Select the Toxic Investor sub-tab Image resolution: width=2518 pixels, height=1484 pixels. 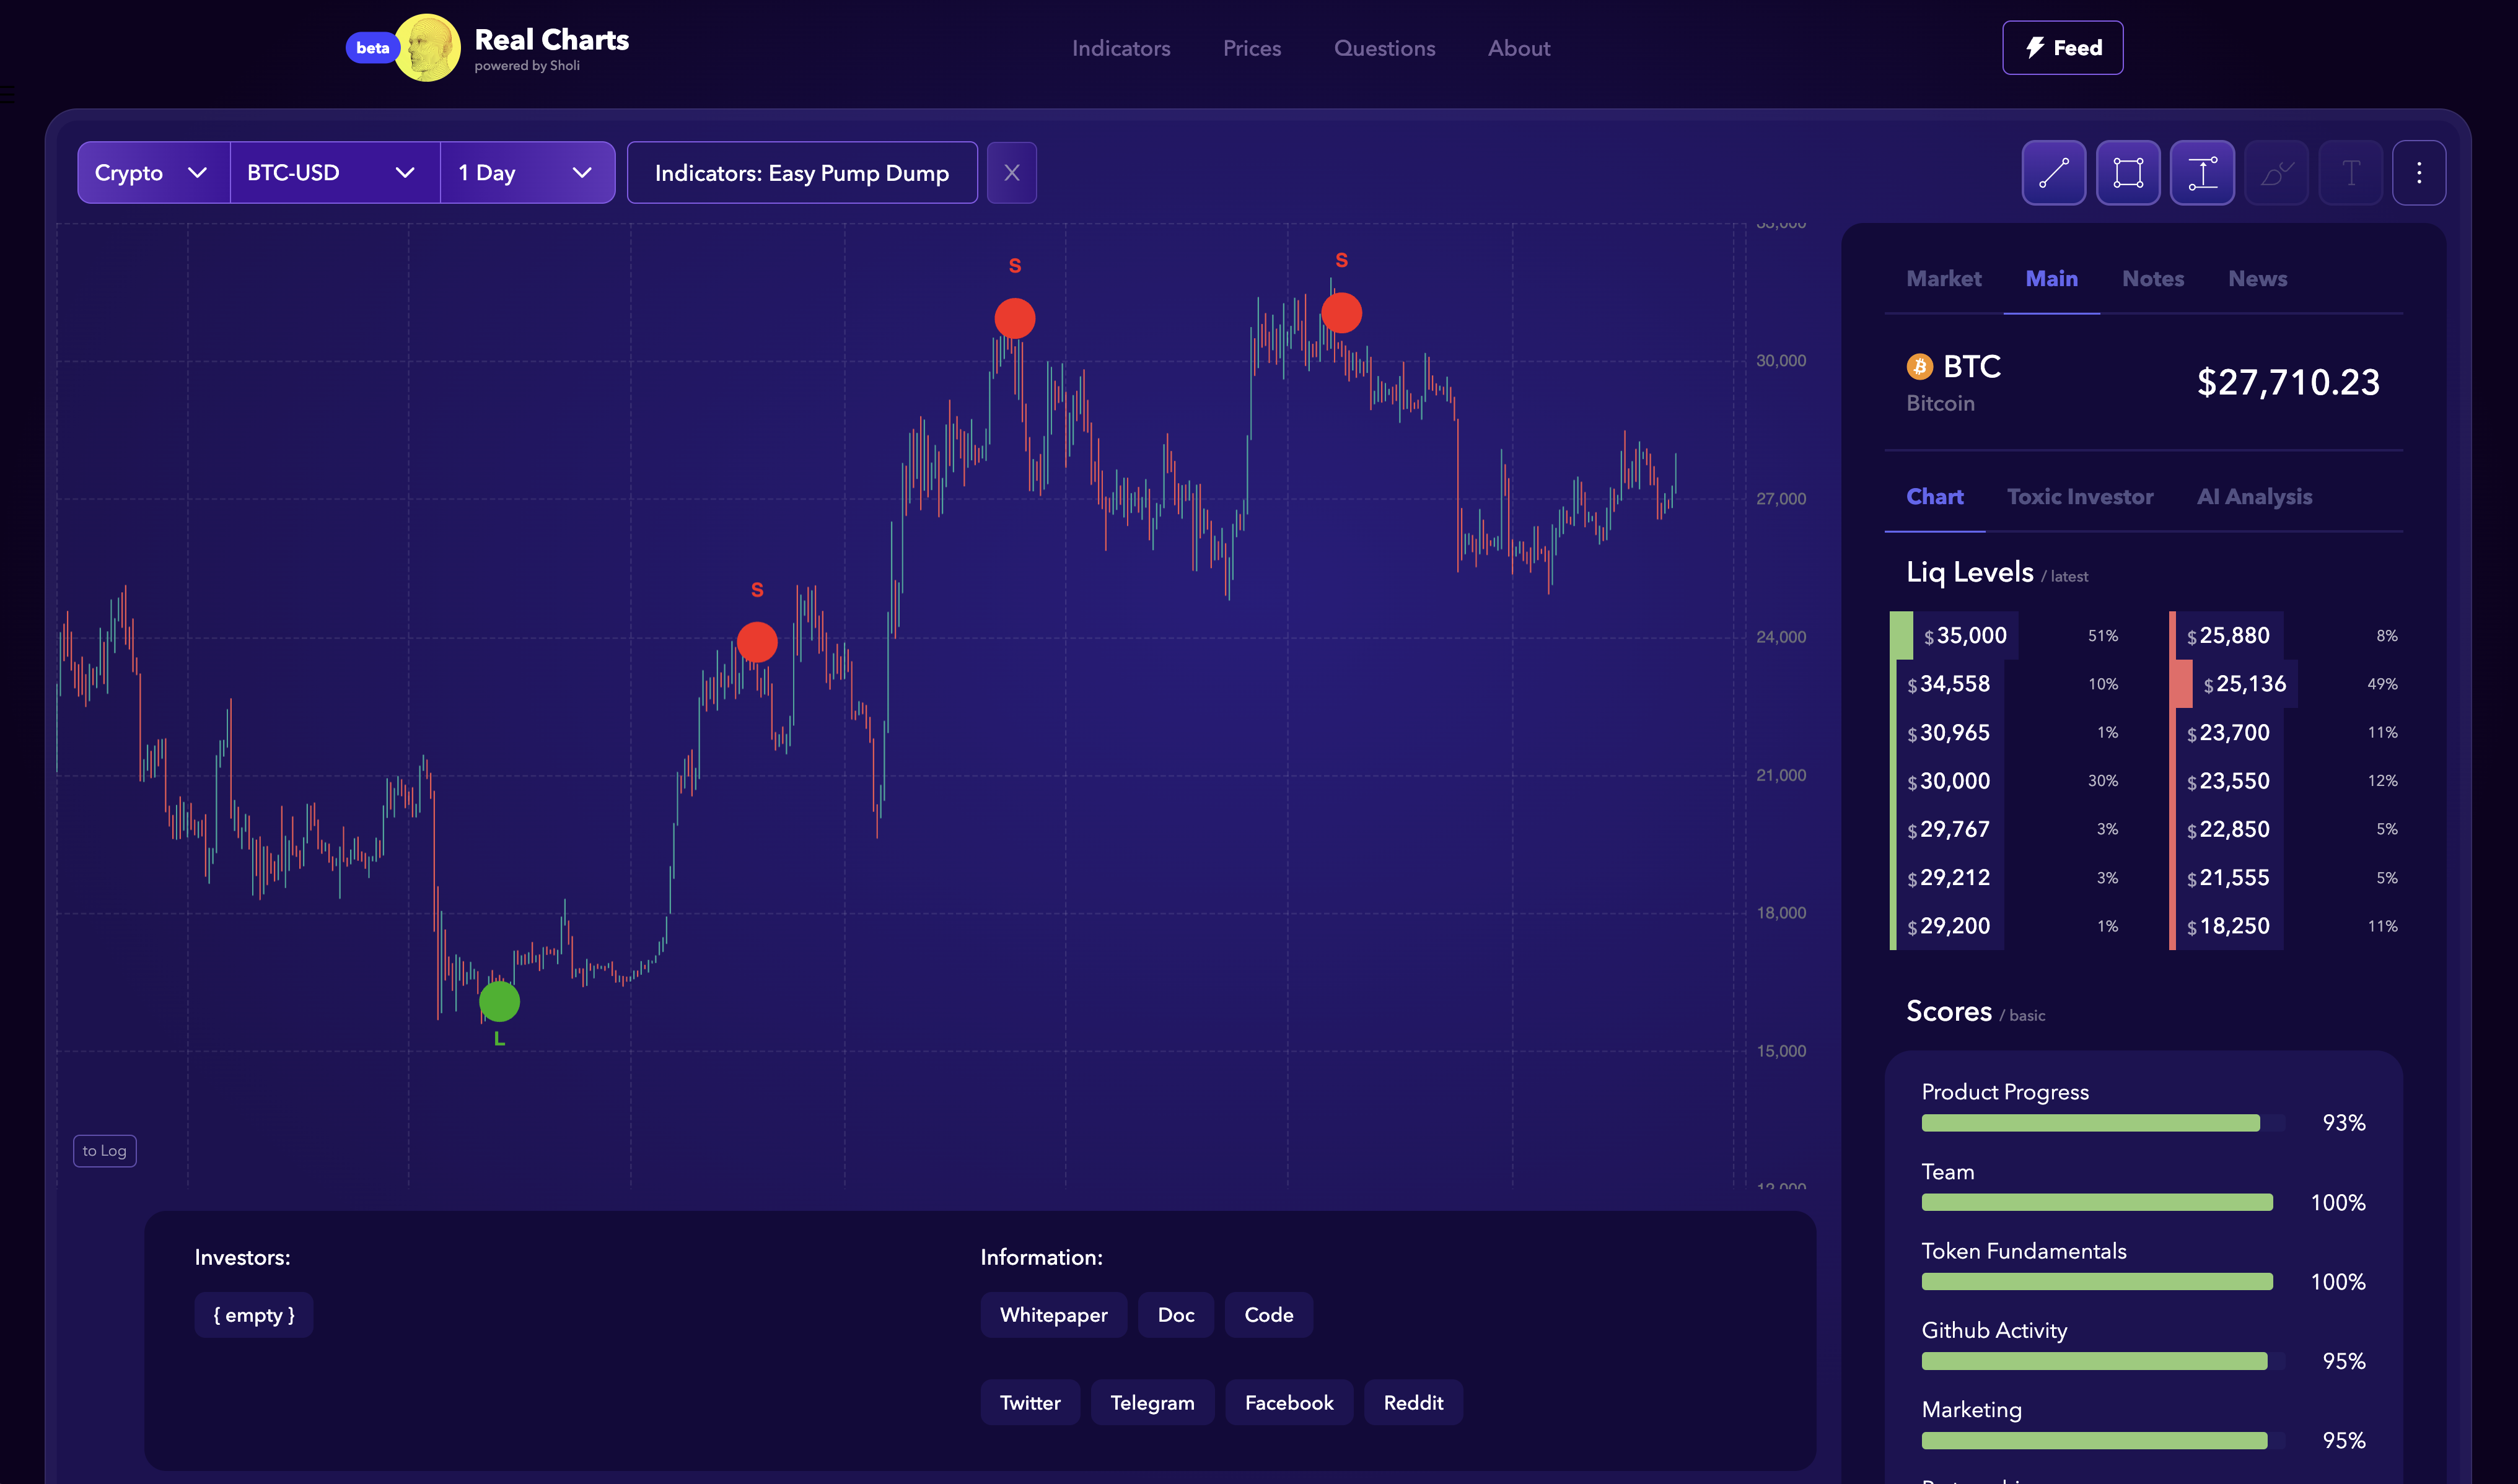(2080, 497)
